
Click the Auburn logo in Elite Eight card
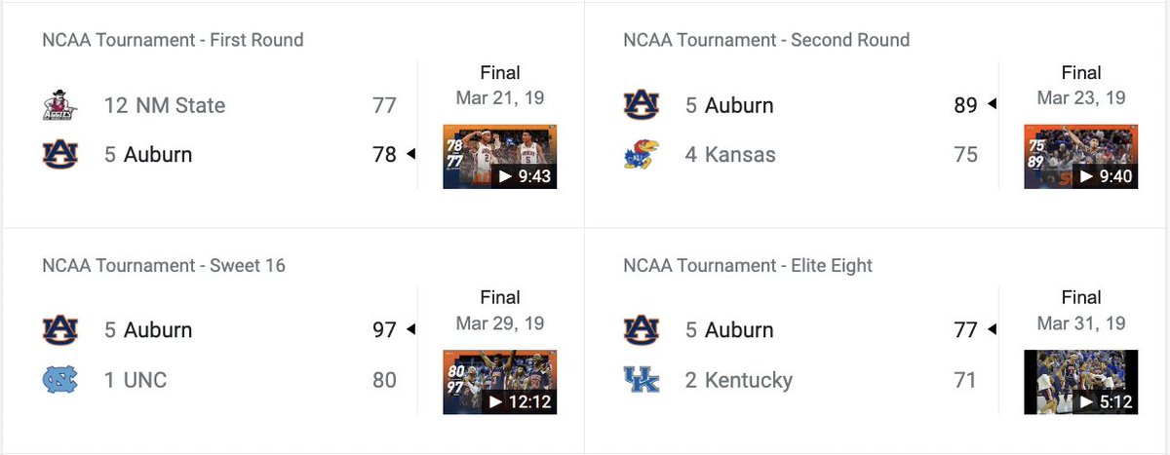pos(641,329)
